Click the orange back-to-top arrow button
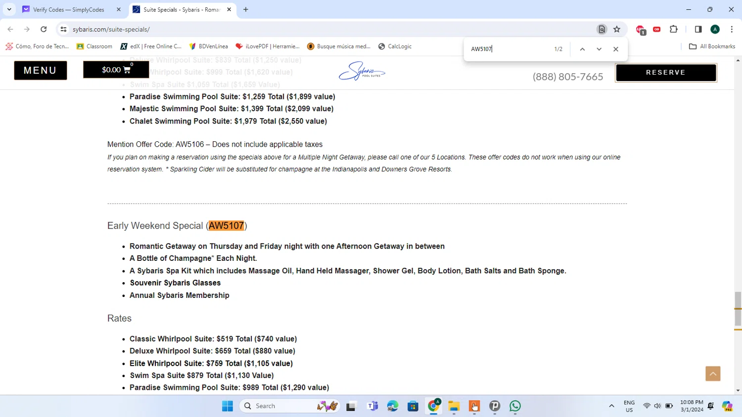742x417 pixels. pyautogui.click(x=713, y=374)
